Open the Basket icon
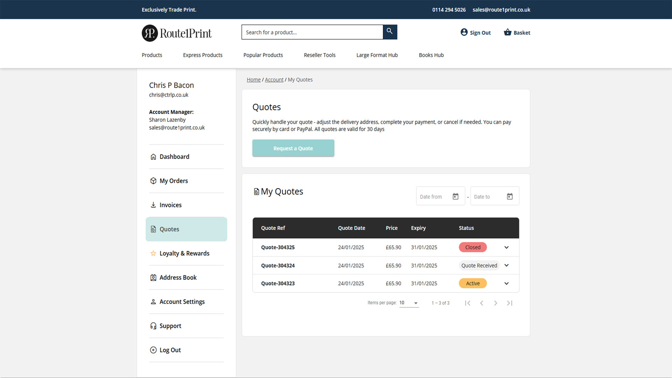Image resolution: width=672 pixels, height=378 pixels. (507, 32)
